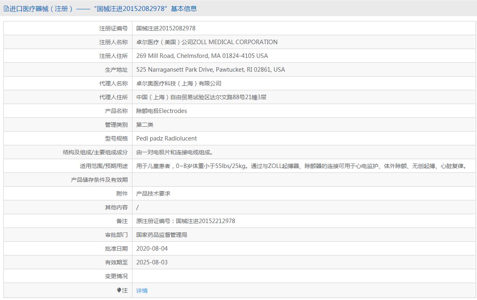The width and height of the screenshot is (477, 300).
Task: Click the slash value in 其他内容 row
Action: coord(138,207)
